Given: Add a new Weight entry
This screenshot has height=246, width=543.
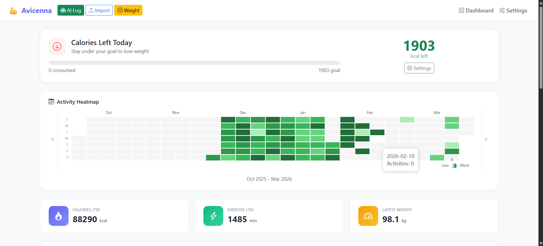Looking at the screenshot, I should 128,10.
